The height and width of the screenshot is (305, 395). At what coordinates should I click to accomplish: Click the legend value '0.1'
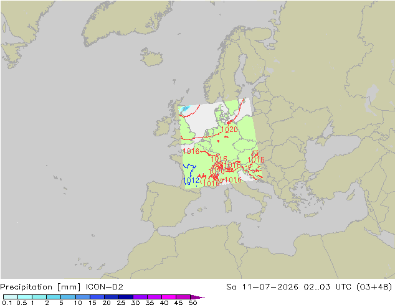point(7,303)
